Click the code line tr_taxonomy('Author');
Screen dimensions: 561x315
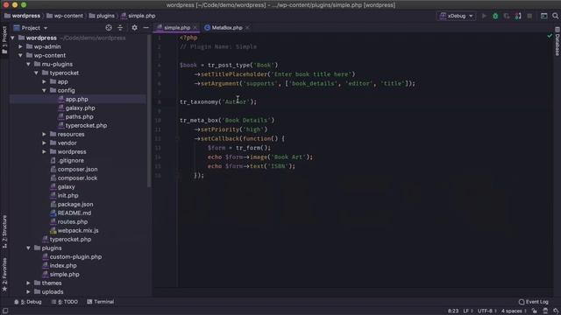click(218, 101)
